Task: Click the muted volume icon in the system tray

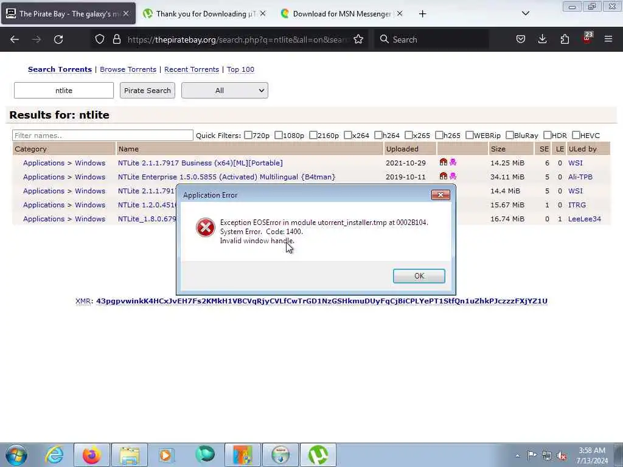Action: (x=562, y=456)
